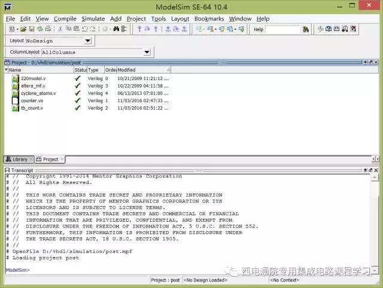Click the Help search input field
Image resolution: width=383 pixels, height=288 pixels.
tap(282, 29)
